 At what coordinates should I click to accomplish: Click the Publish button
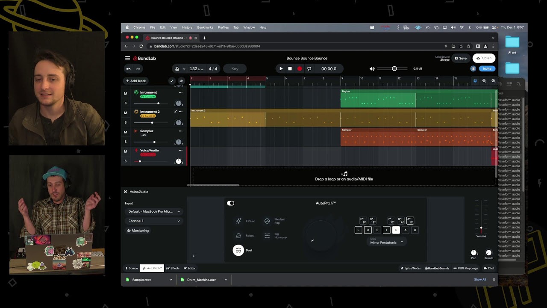pos(484,58)
